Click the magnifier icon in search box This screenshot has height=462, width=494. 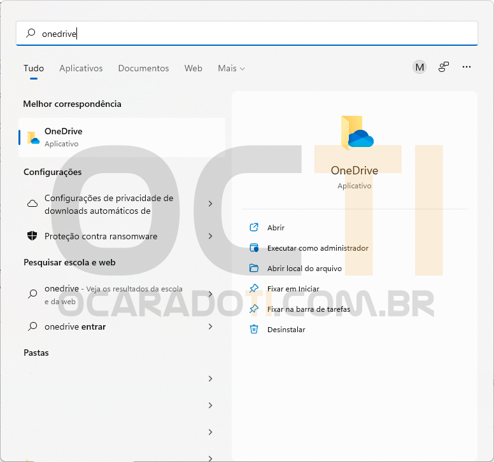31,33
